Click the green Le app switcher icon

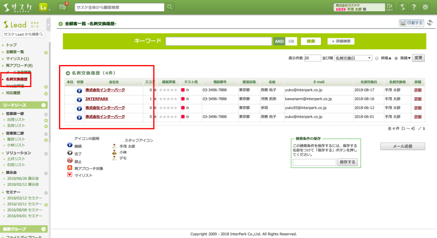pos(43,7)
